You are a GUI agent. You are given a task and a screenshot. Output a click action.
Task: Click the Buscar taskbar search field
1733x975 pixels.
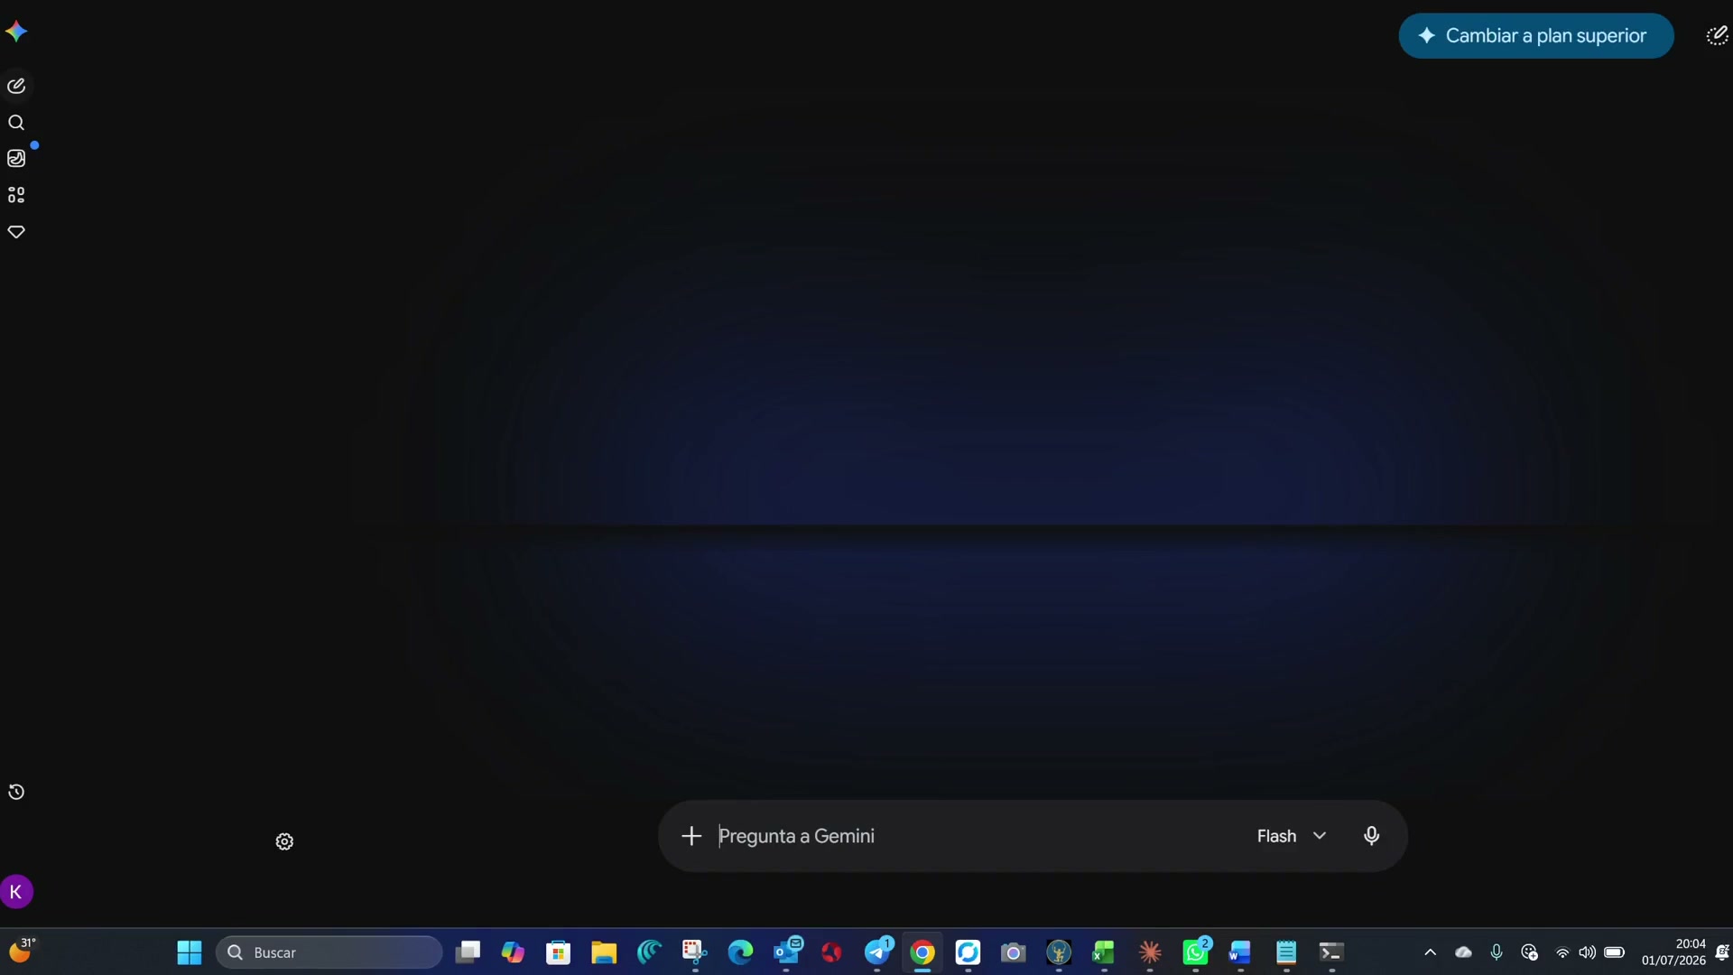(x=329, y=952)
